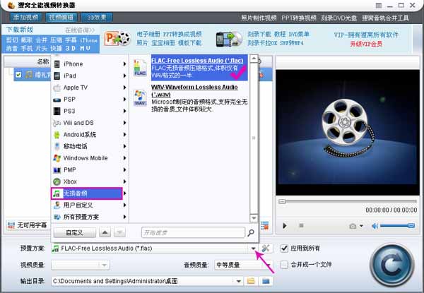Screen dimensions: 424x293
Task: Click the PPT to video icon
Action: (117, 39)
